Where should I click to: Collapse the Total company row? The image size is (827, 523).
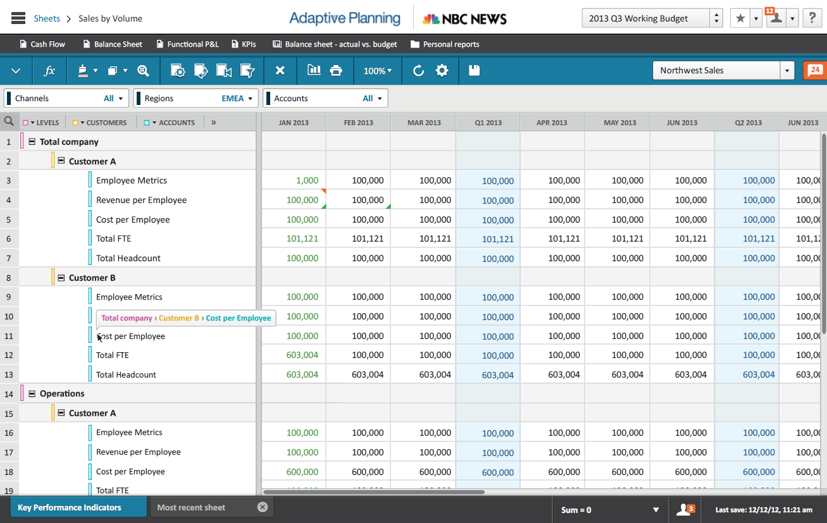32,141
